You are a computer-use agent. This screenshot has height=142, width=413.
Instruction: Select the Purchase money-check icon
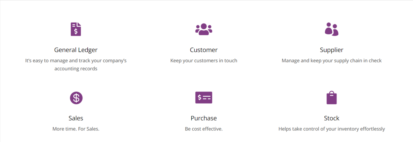pos(204,98)
